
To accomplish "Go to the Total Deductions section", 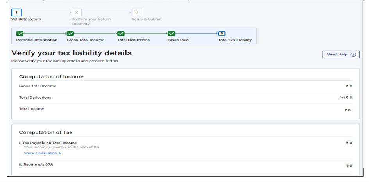I will tap(133, 40).
